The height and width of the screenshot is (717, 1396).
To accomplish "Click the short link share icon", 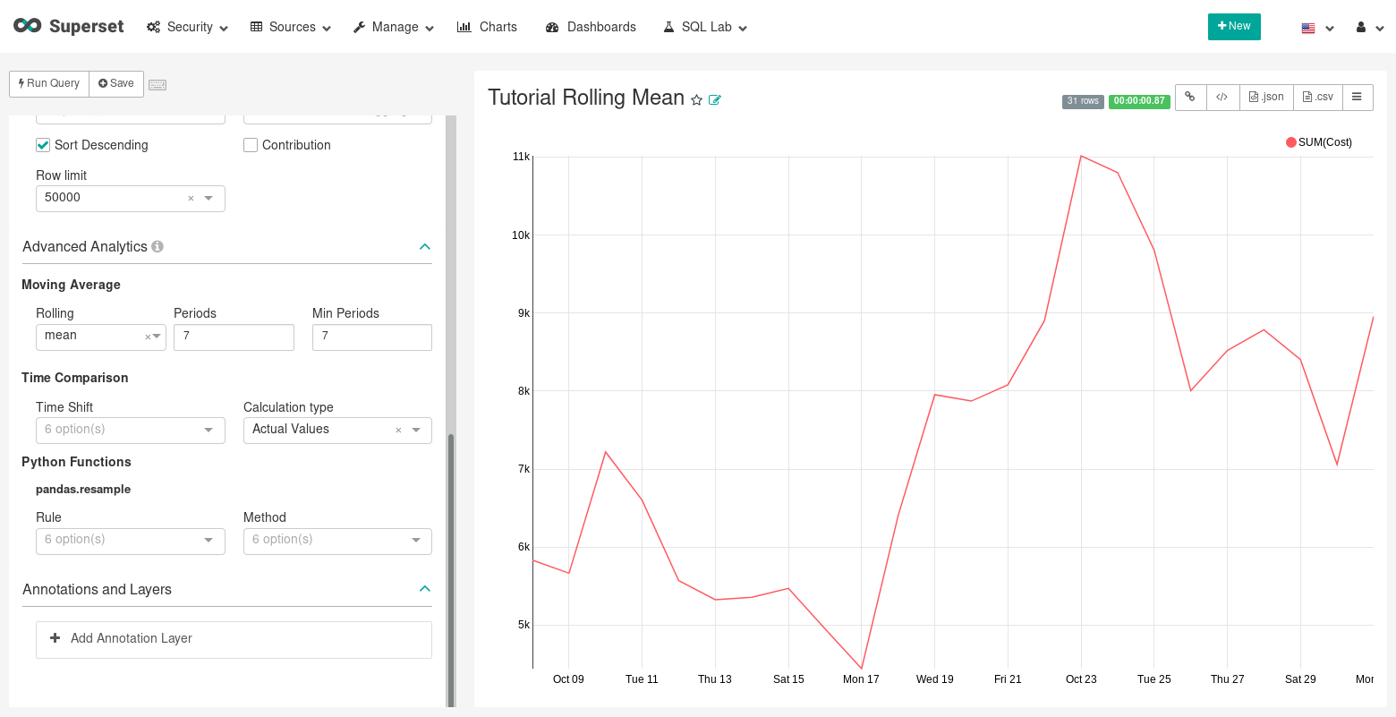I will point(1190,97).
